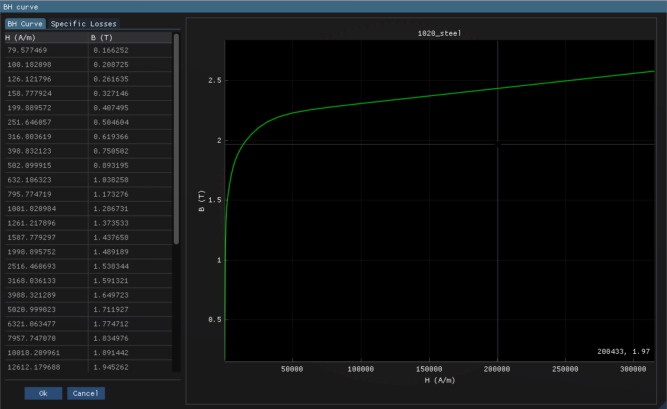Click the Cancel button
Screen dimensions: 667x409
click(86, 393)
